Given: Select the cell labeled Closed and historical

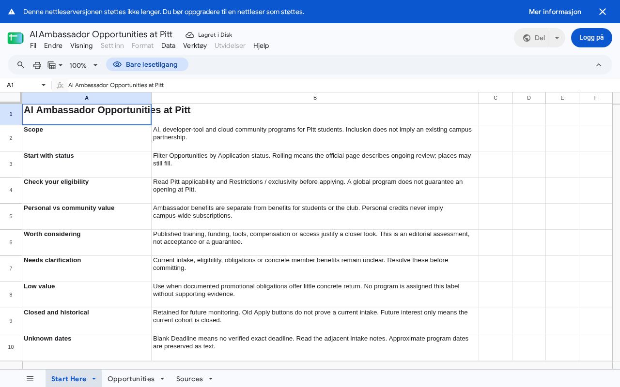Looking at the screenshot, I should pos(87,321).
